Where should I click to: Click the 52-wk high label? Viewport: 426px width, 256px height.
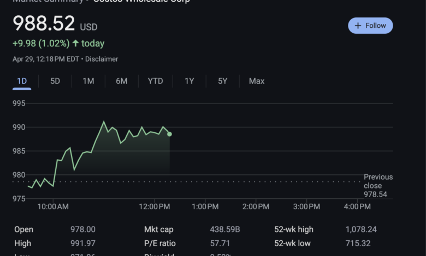294,229
